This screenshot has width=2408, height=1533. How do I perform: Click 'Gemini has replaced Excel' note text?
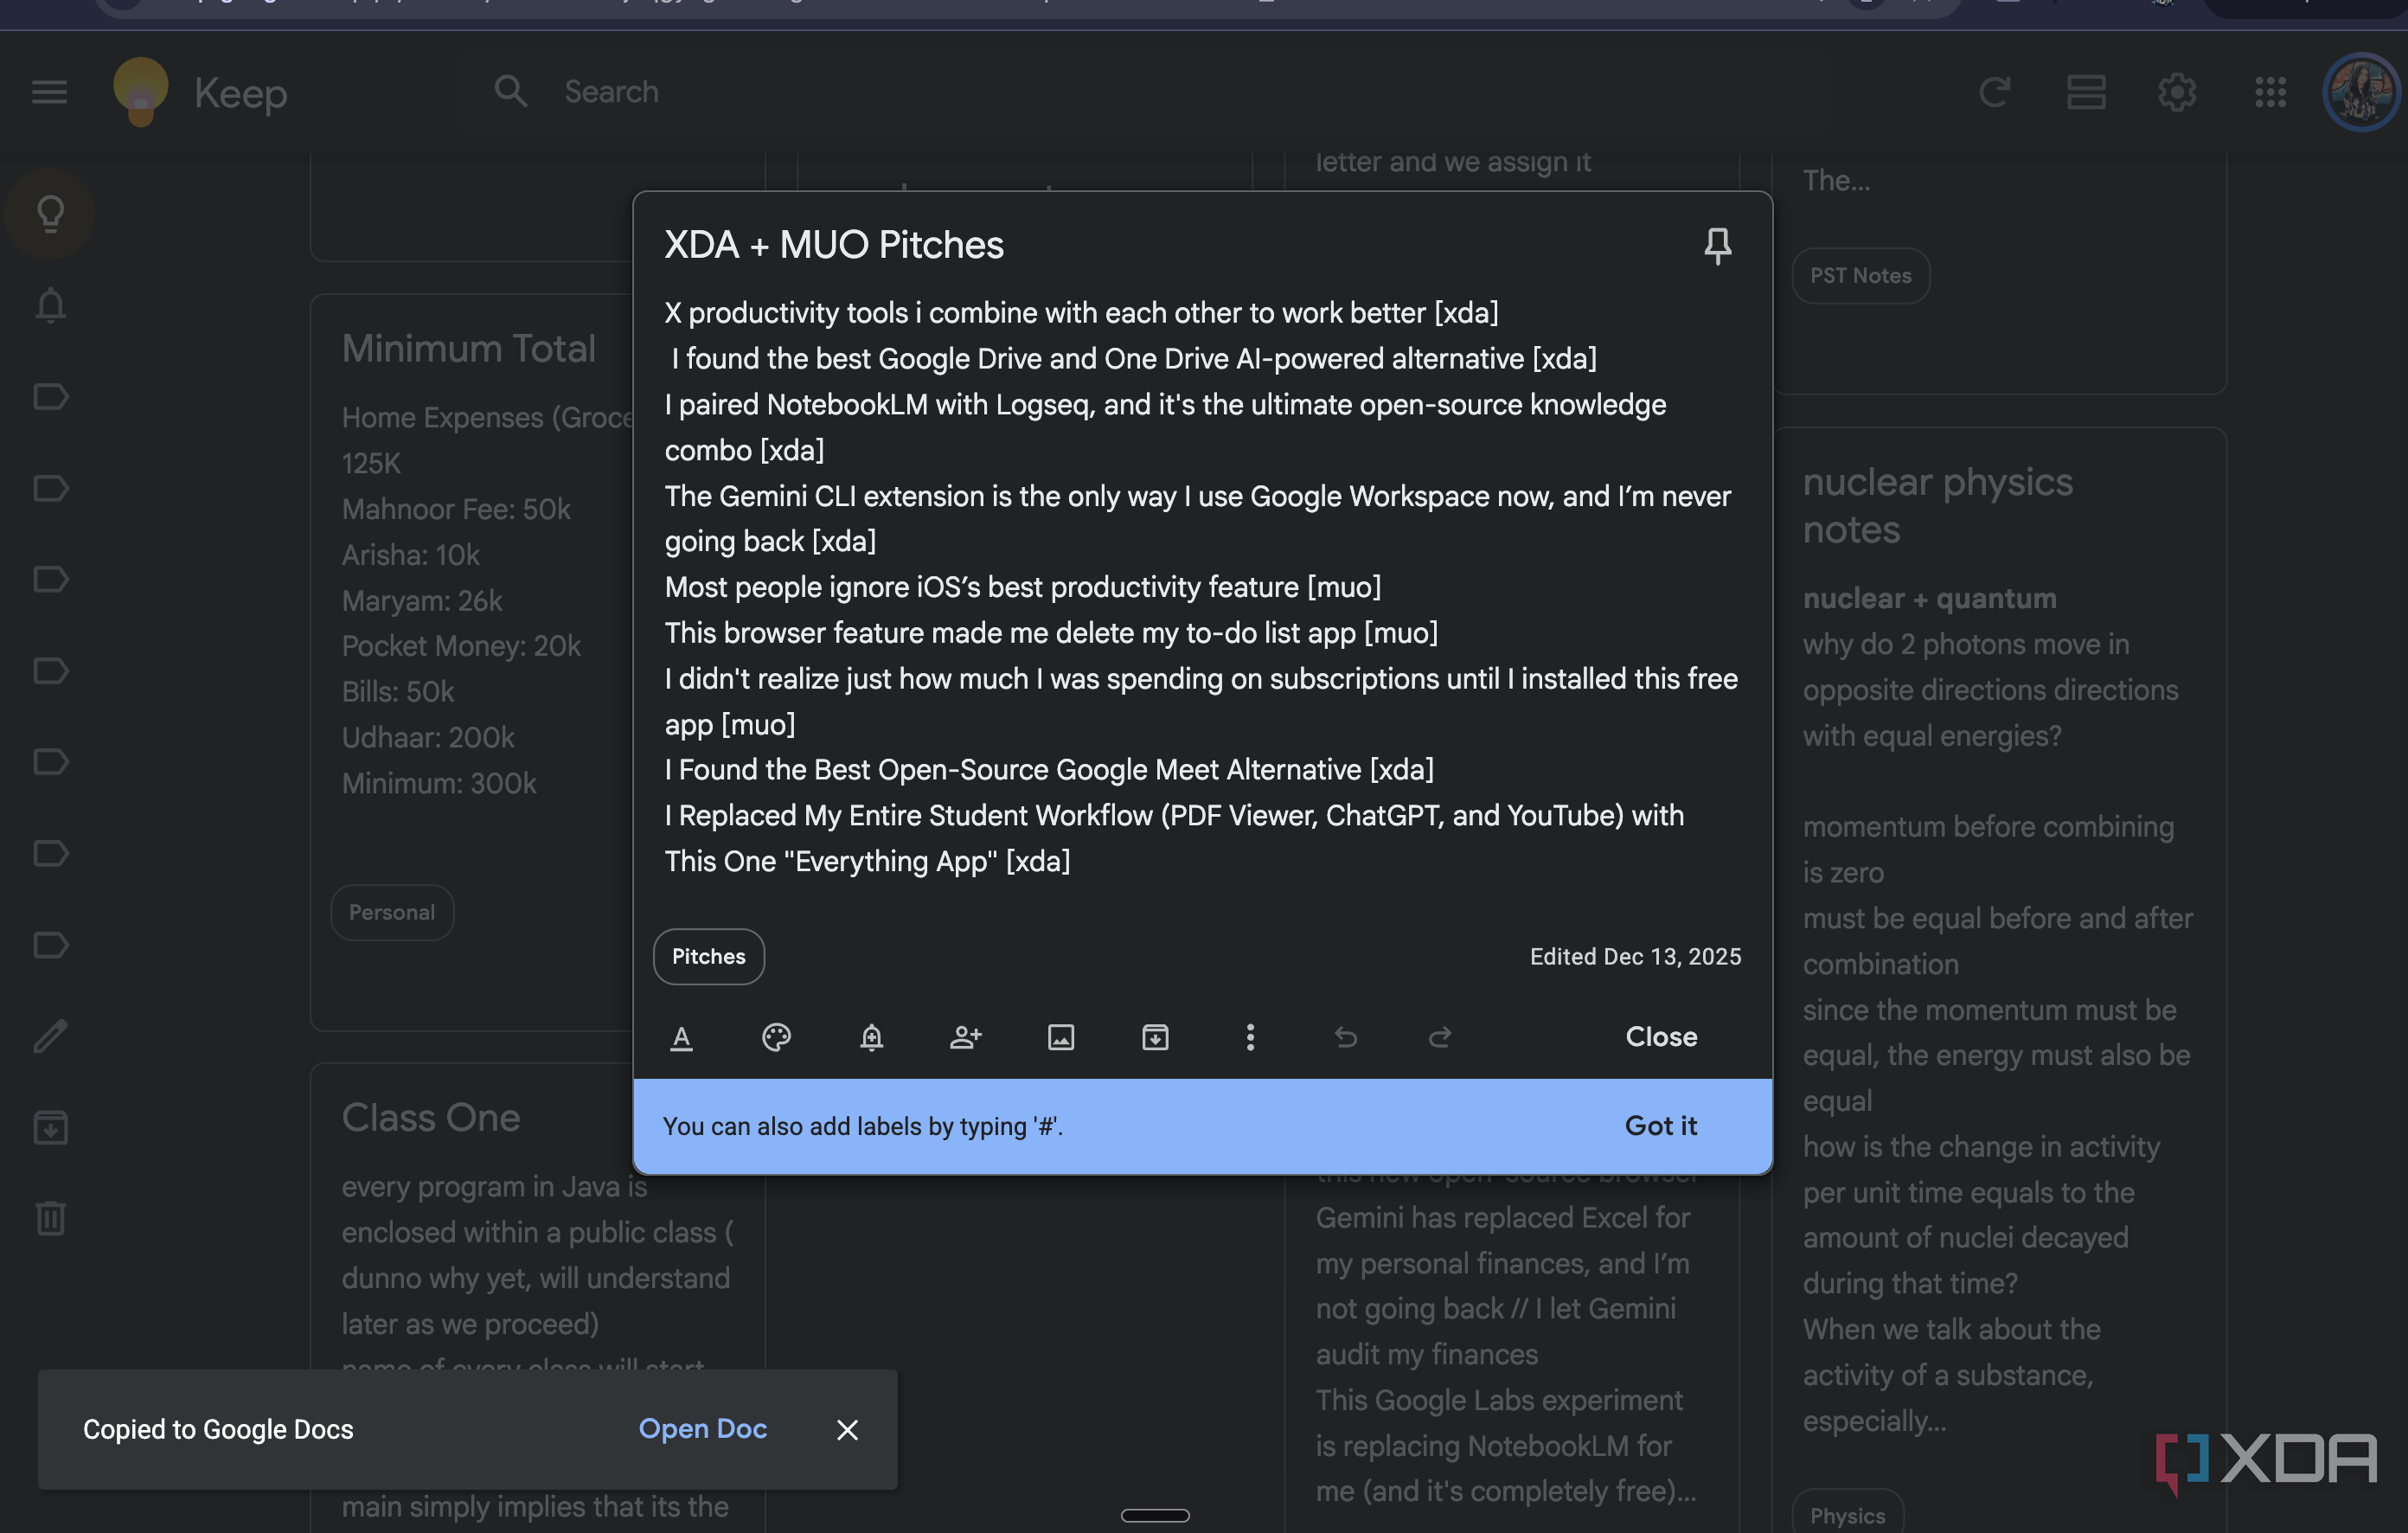tap(1502, 1218)
